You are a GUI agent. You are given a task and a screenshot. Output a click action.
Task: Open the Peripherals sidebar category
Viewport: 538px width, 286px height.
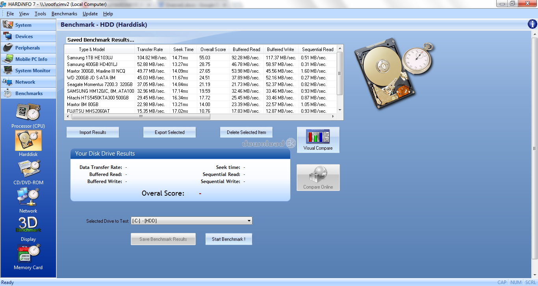coord(28,48)
